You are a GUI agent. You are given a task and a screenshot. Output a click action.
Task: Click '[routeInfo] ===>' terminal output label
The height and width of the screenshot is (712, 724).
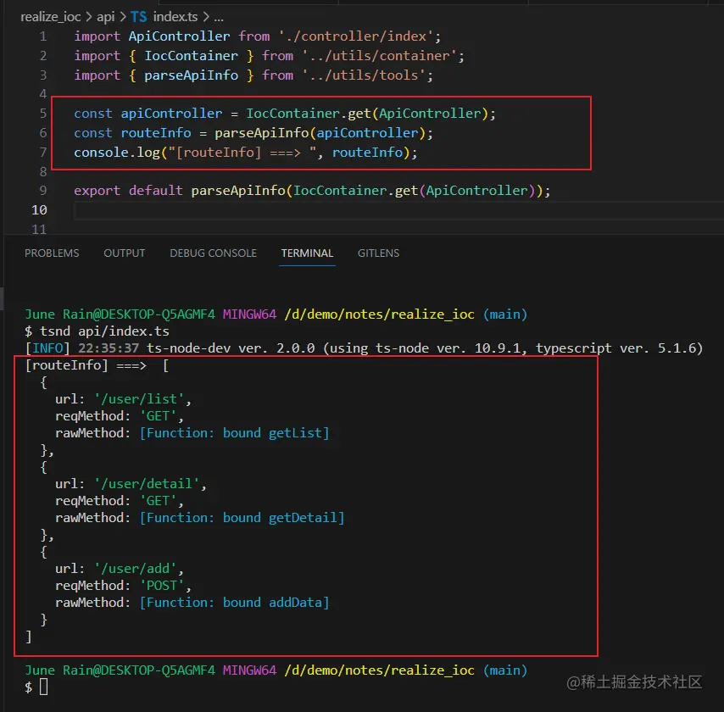[x=86, y=365]
